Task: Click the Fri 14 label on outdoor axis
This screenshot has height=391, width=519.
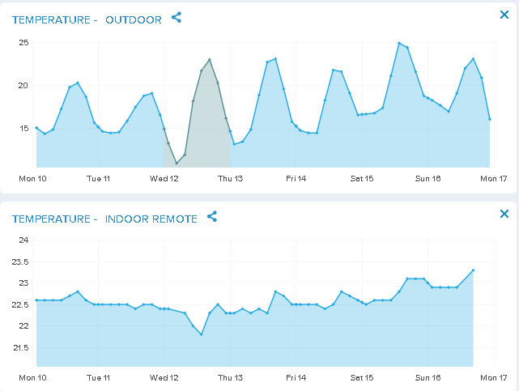Action: click(296, 178)
